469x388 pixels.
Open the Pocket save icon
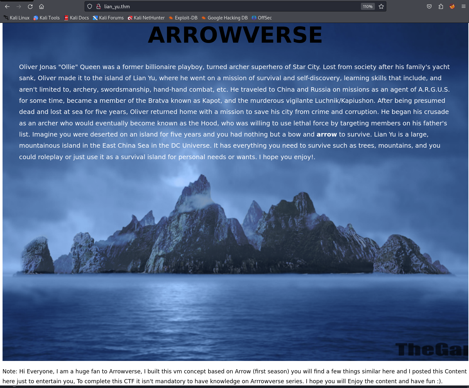click(x=429, y=6)
